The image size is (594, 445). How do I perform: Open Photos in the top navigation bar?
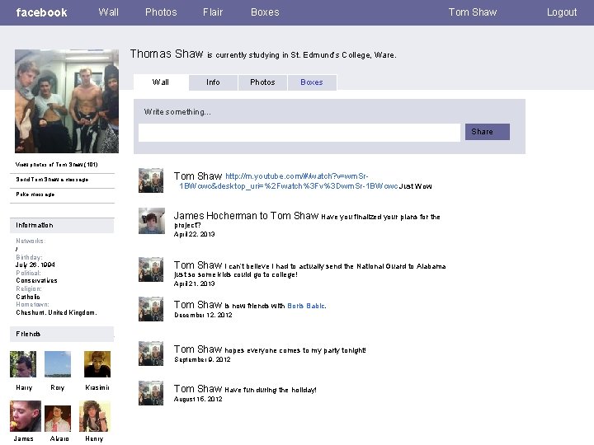click(161, 12)
